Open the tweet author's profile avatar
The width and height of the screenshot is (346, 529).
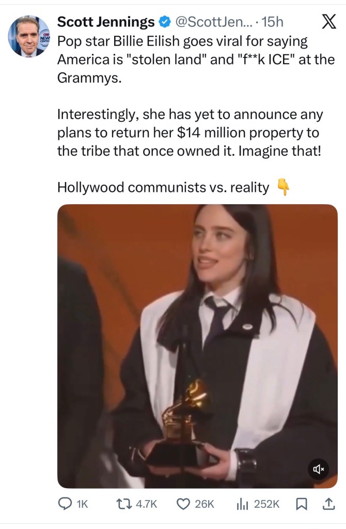pos(29,36)
